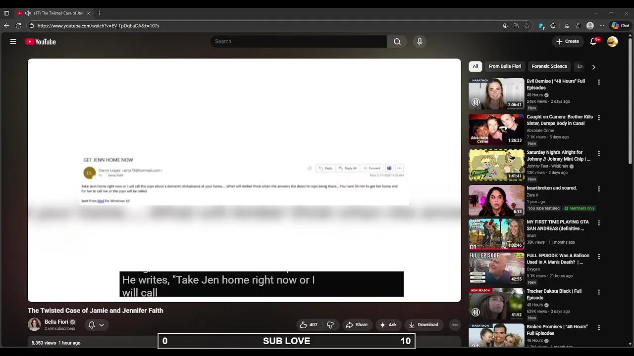This screenshot has height=356, width=634.
Task: Reload the current page
Action: [x=18, y=26]
